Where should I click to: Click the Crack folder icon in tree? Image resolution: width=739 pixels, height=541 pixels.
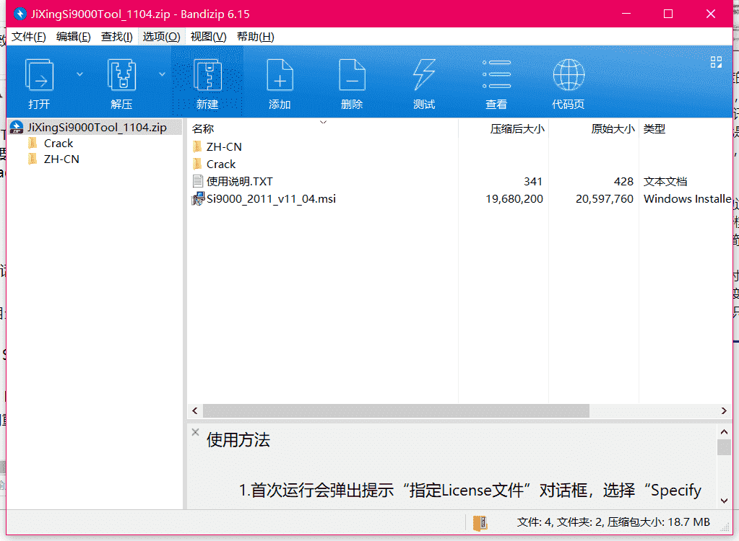[x=33, y=143]
